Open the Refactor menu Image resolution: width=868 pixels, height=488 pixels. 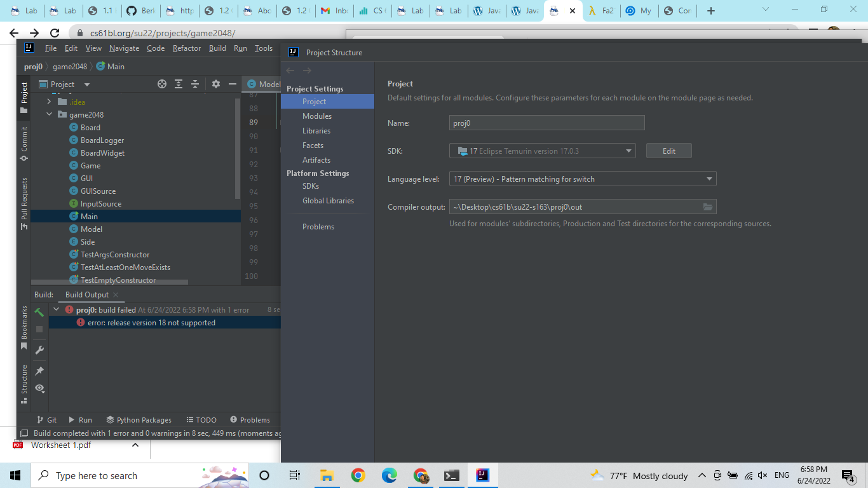[x=187, y=48]
